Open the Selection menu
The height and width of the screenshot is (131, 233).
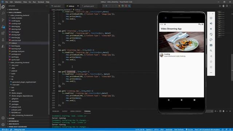point(18,2)
